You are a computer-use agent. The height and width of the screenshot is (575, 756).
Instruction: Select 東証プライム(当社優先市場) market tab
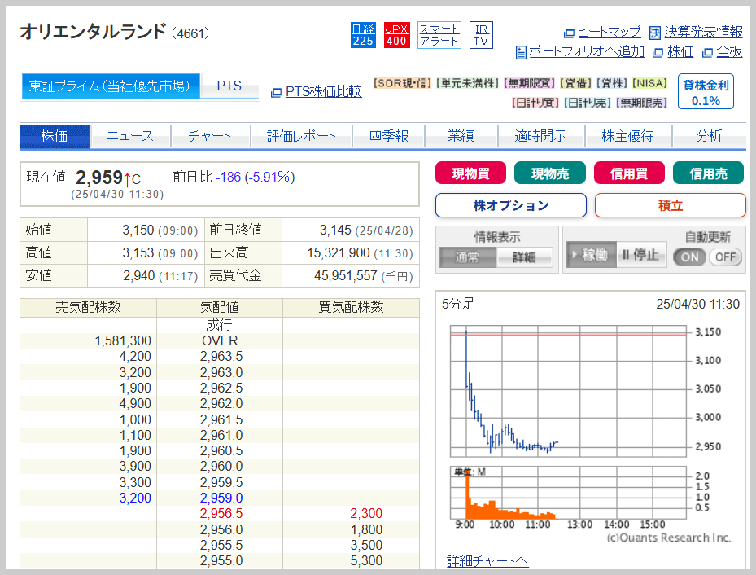[x=111, y=86]
